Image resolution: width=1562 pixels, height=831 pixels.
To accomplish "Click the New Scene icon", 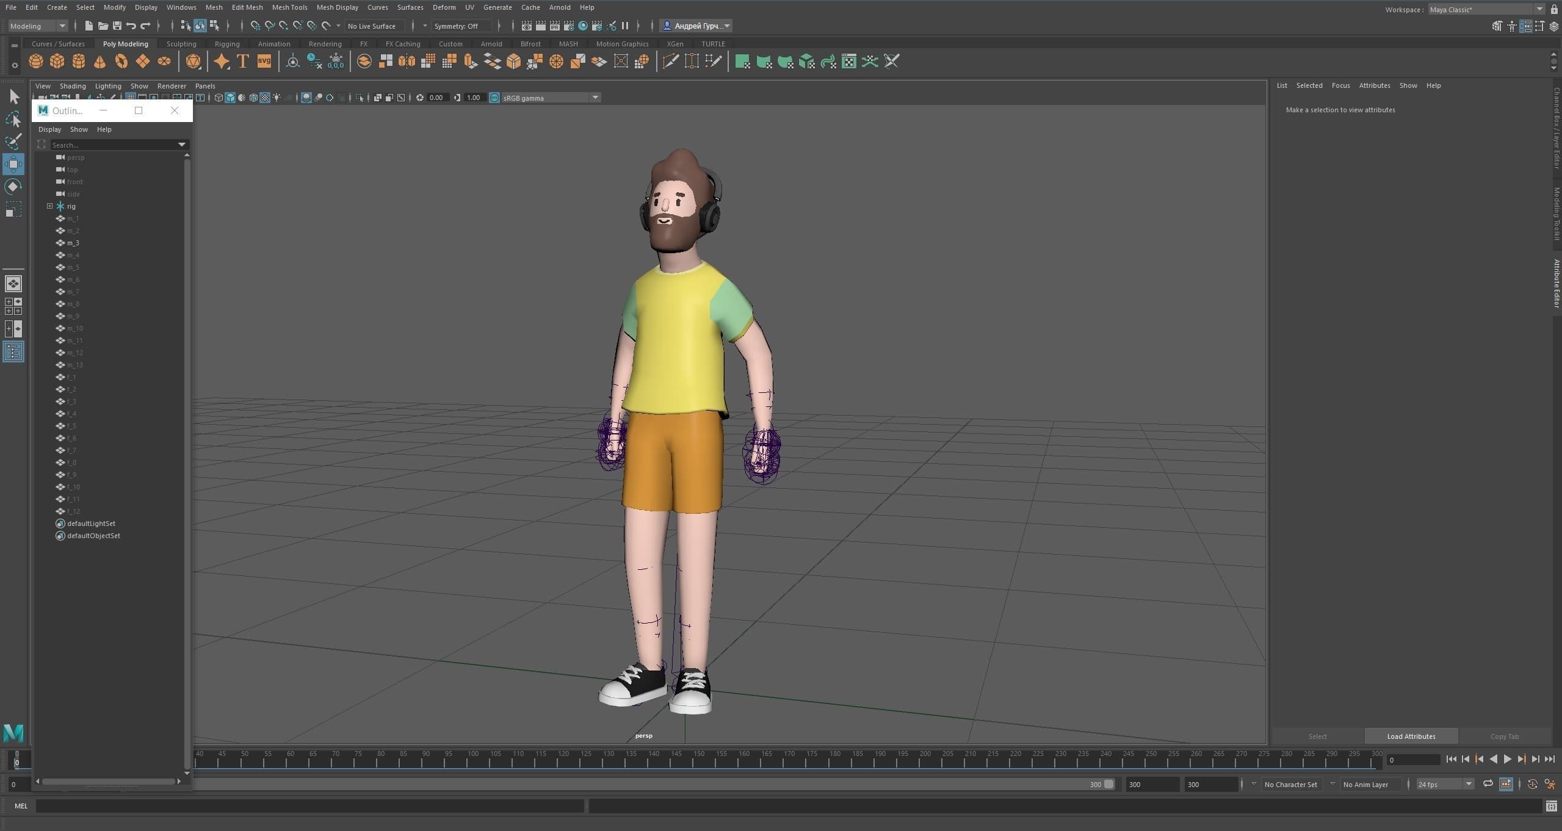I will tap(89, 26).
